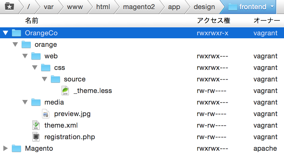
Task: Click rwxrwx--- permission of web
Action: (x=212, y=56)
